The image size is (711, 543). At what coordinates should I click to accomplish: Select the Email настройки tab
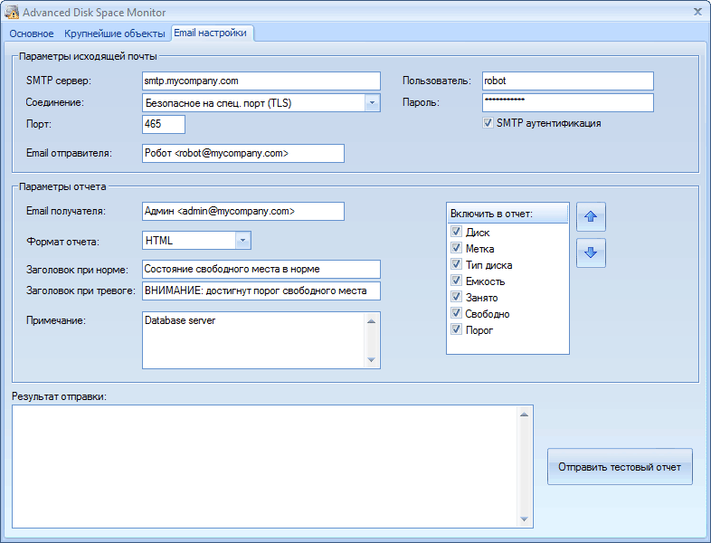click(210, 33)
